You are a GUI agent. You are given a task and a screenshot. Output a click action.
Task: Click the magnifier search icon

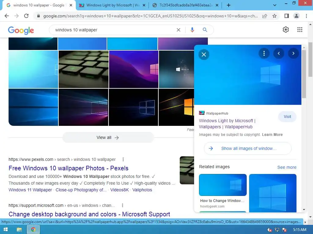click(205, 30)
